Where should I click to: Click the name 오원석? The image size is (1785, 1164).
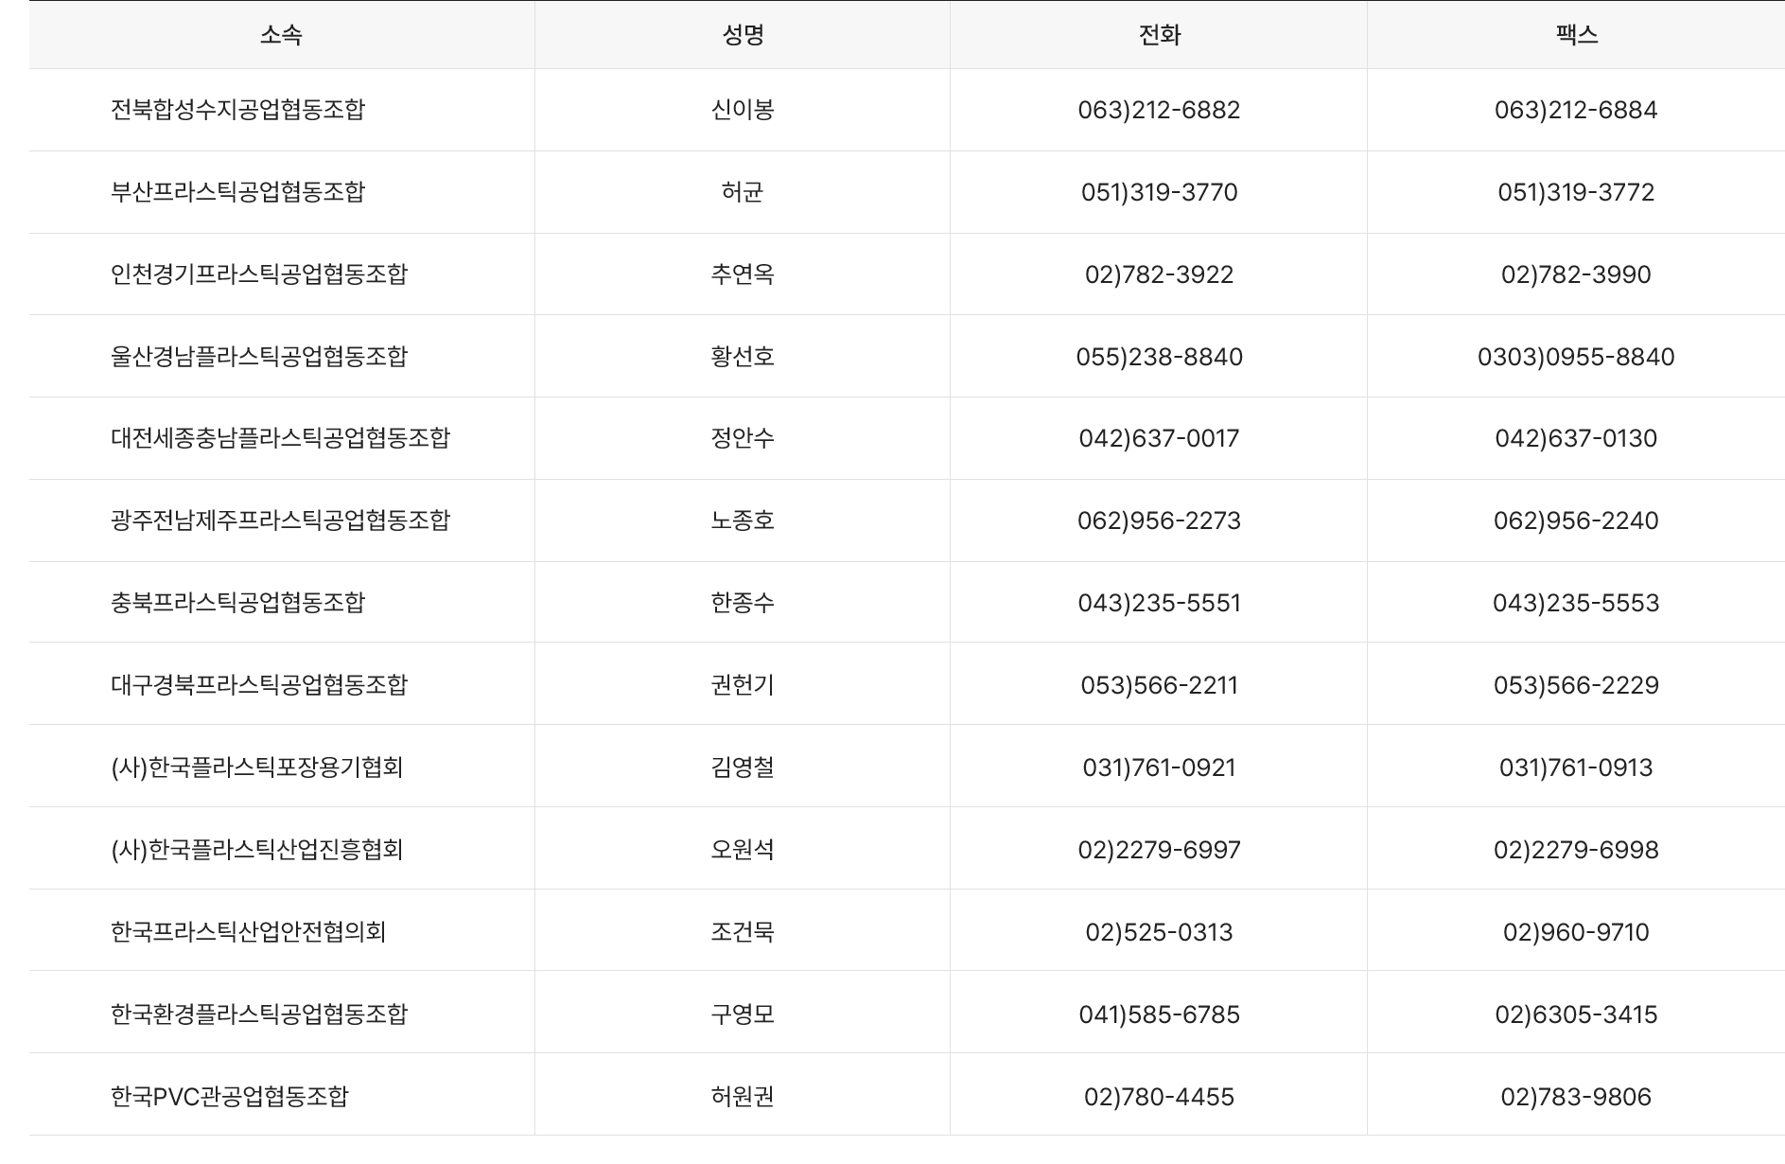coord(743,850)
